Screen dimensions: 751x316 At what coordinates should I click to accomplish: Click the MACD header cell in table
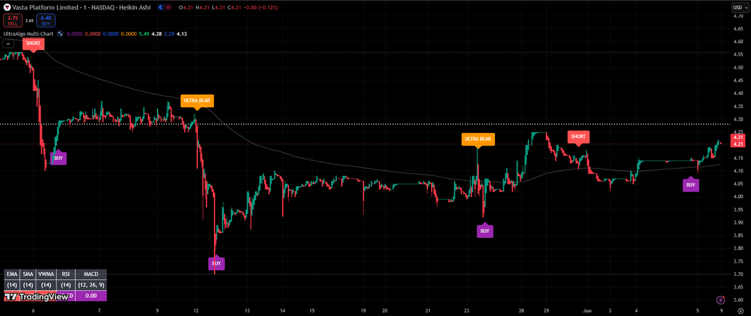tap(91, 274)
